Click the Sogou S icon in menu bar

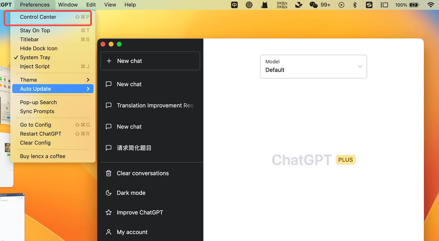pos(369,5)
